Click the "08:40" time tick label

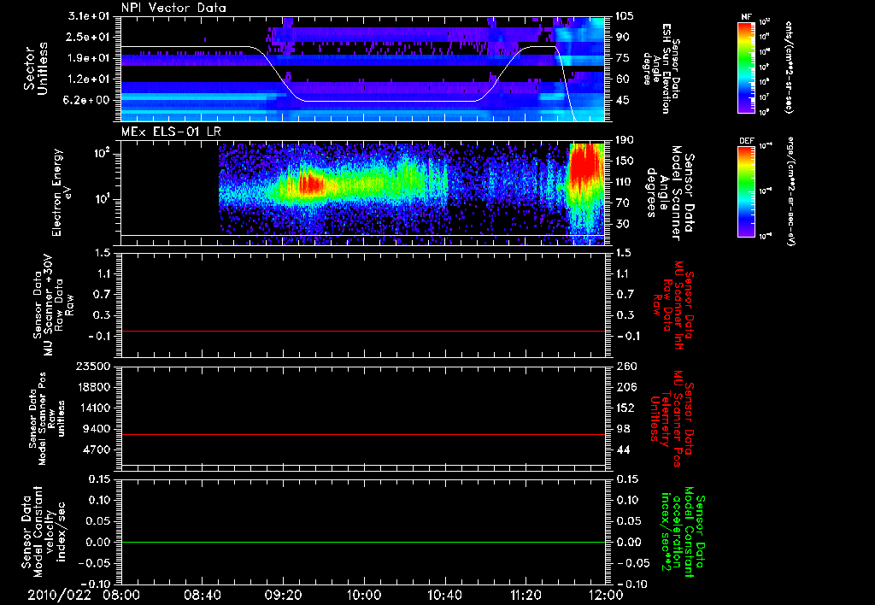tap(202, 595)
